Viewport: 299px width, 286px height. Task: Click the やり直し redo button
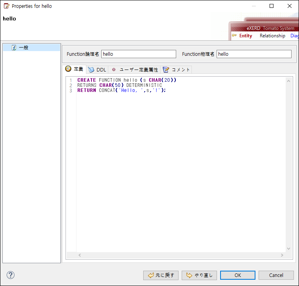199,275
